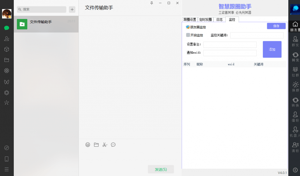Open the Contacts icon in WeChat sidebar
Image resolution: width=300 pixels, height=176 pixels.
coord(7,39)
